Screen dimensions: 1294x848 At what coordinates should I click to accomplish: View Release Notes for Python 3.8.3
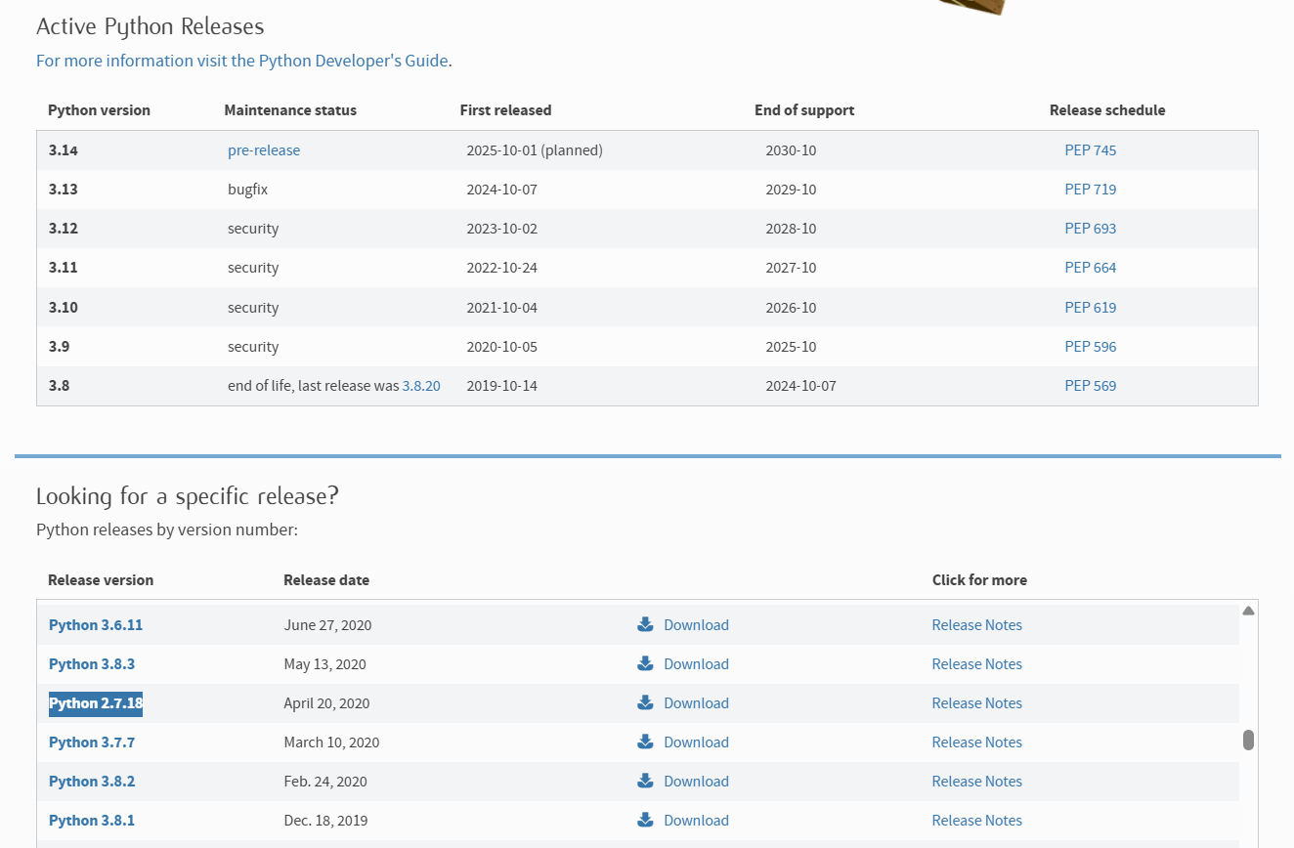click(x=976, y=664)
